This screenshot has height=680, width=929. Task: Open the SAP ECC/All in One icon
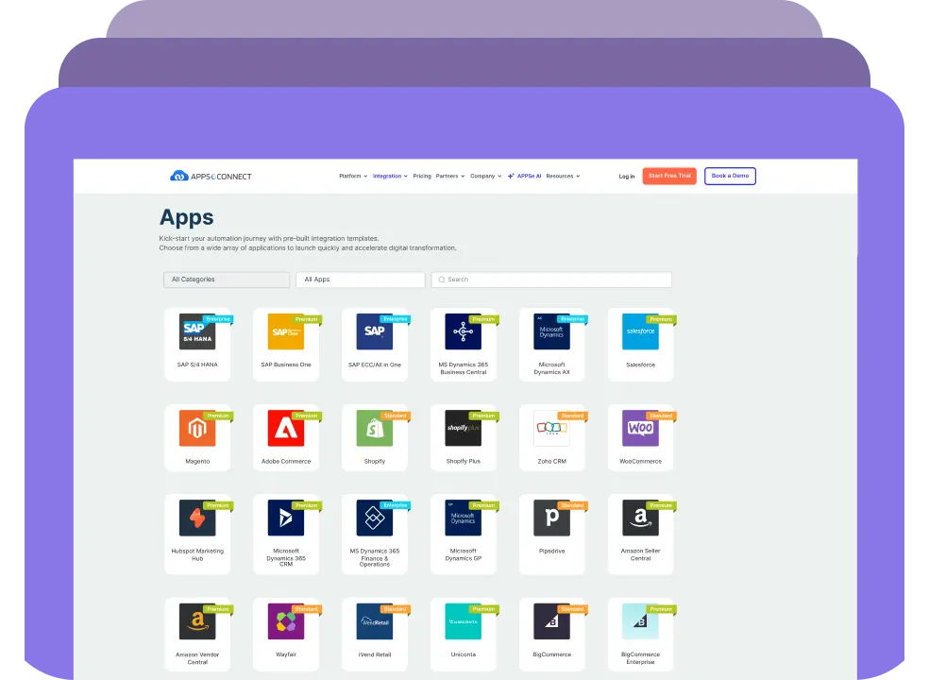click(375, 331)
